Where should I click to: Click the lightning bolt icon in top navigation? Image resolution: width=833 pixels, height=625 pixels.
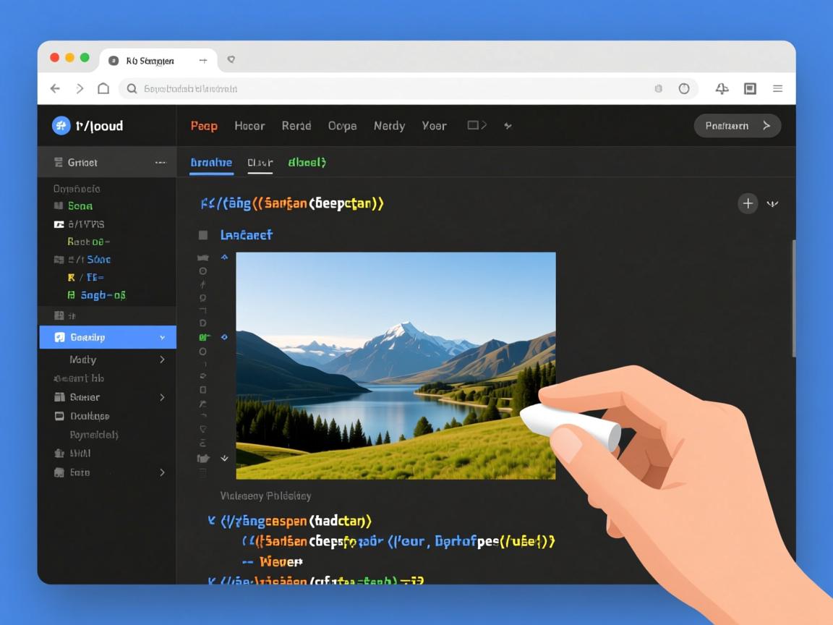tap(508, 126)
